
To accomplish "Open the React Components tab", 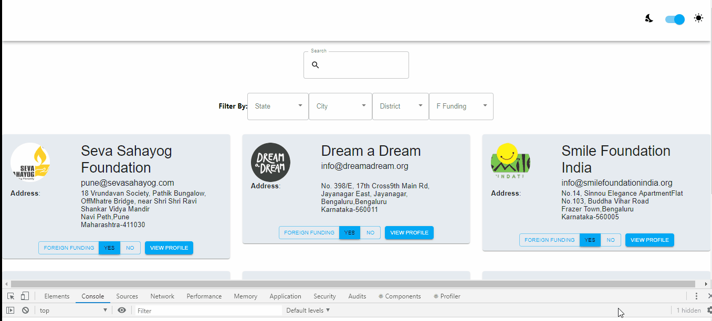I will [x=400, y=296].
